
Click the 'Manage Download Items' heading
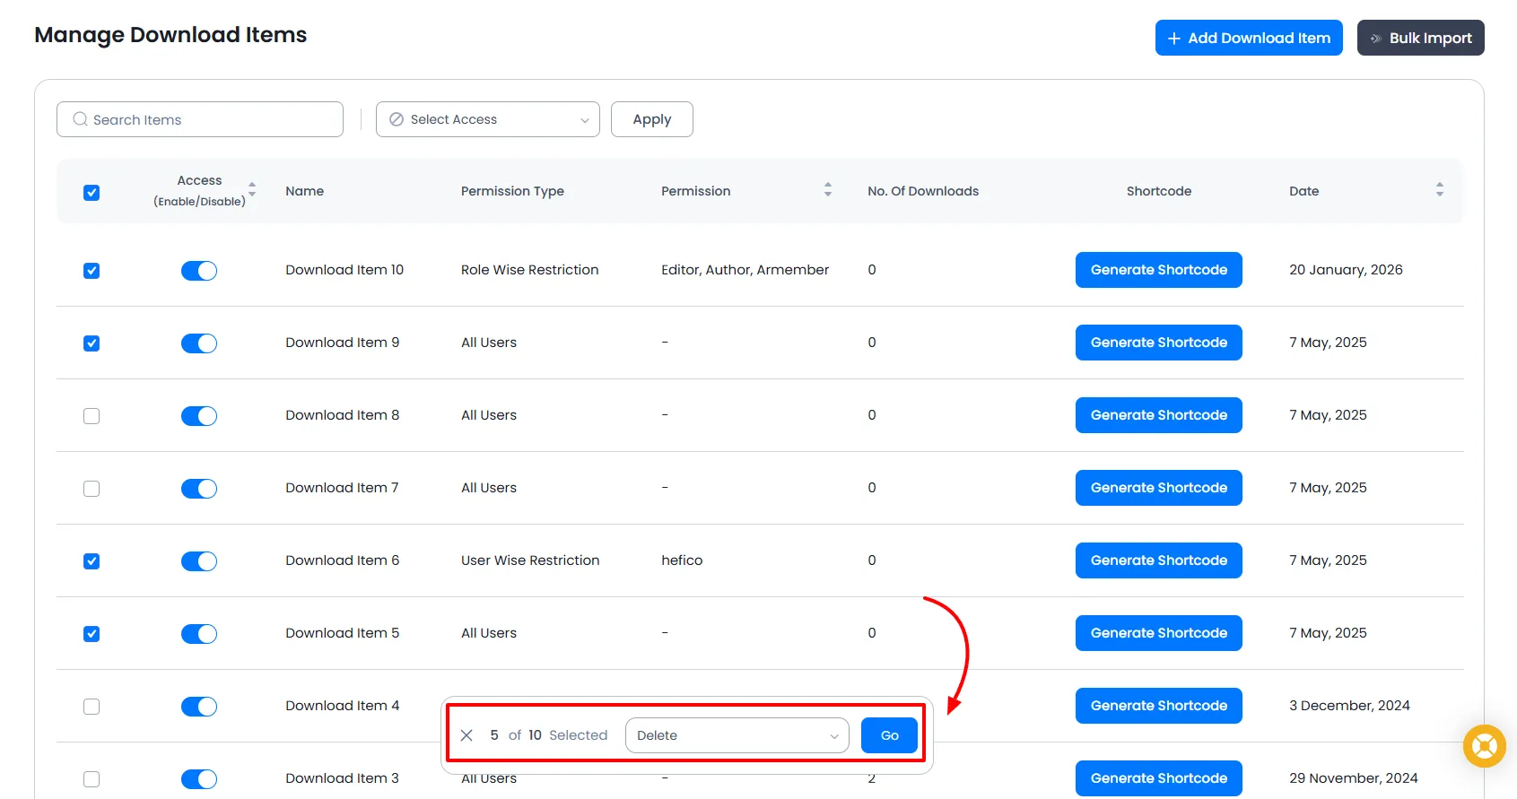(170, 35)
